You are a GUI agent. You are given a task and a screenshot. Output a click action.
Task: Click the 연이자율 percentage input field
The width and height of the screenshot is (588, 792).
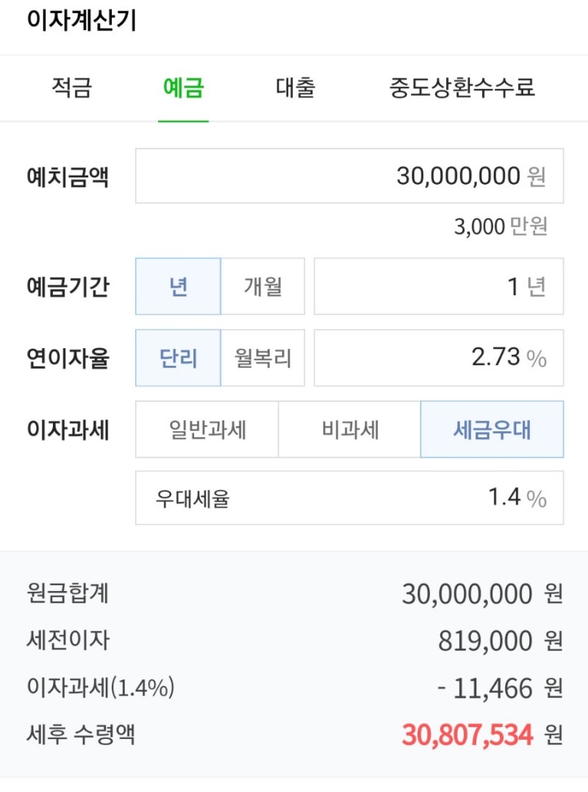pos(438,358)
